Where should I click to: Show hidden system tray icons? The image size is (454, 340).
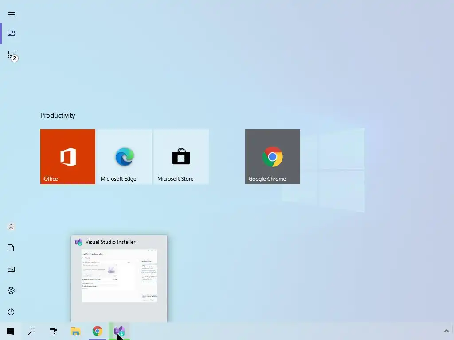(446, 331)
